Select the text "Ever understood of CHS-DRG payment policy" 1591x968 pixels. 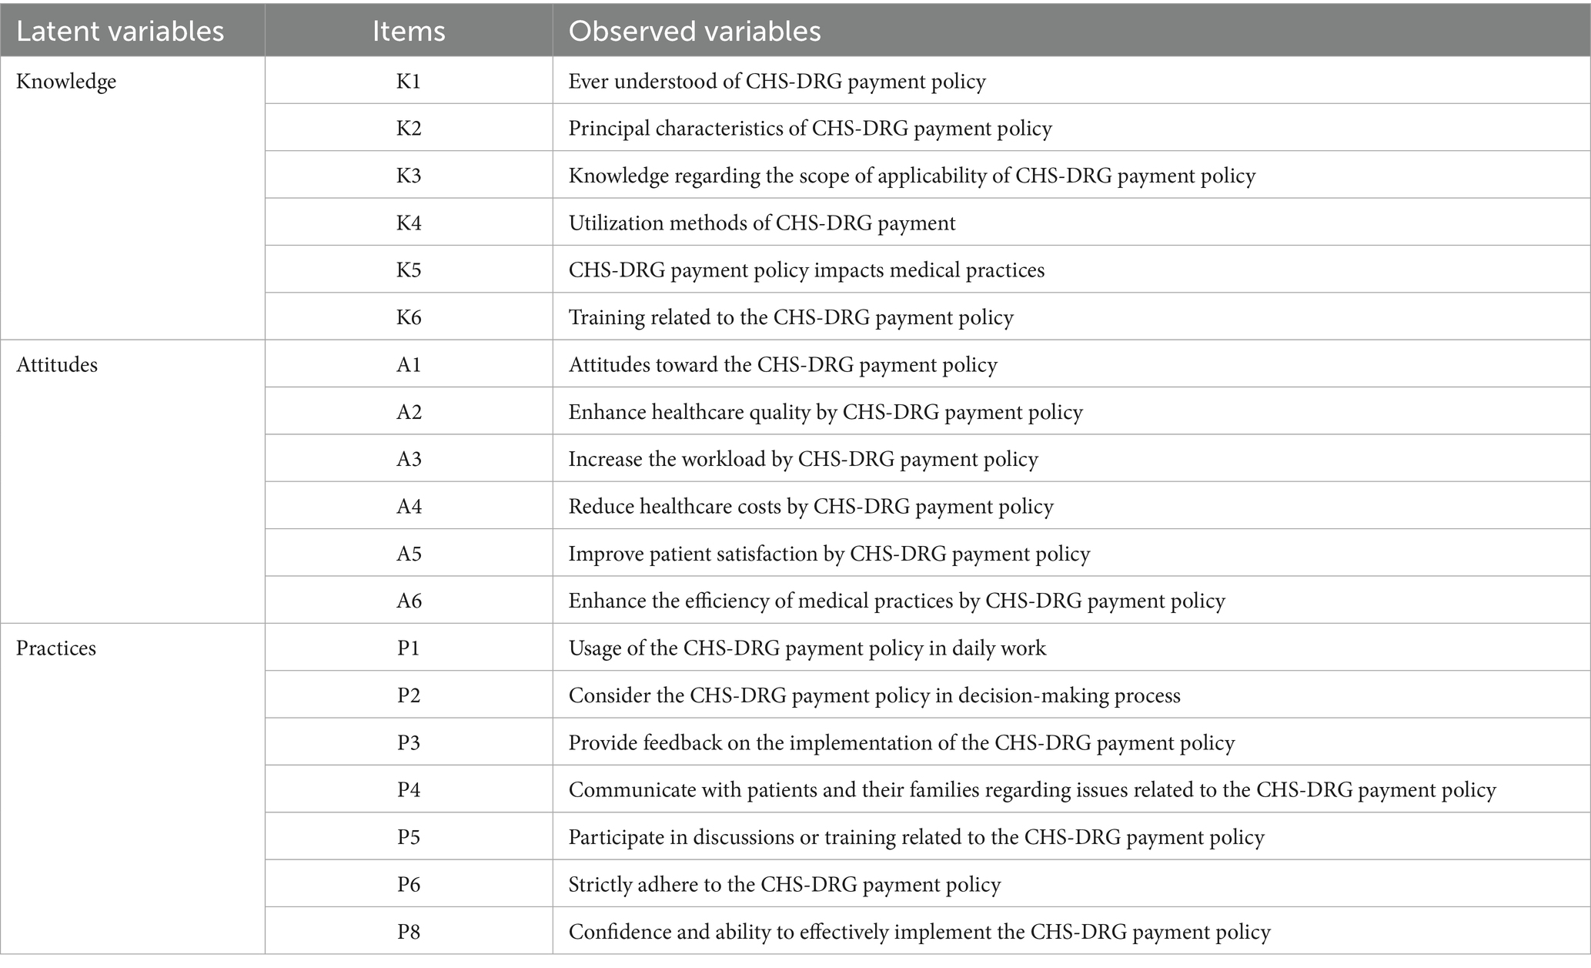pyautogui.click(x=777, y=82)
